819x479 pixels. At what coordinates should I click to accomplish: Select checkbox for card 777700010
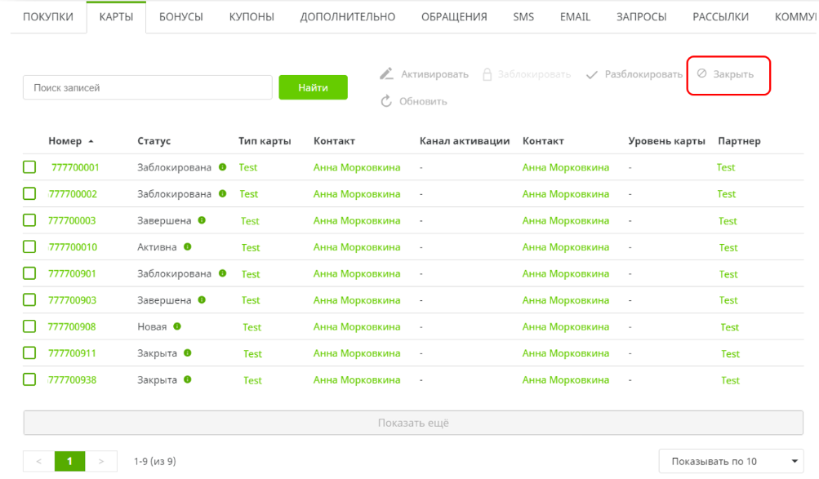click(x=29, y=246)
